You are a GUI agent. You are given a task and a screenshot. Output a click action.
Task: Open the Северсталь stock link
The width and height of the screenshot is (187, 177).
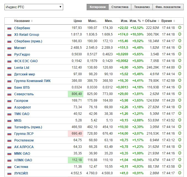click(24, 94)
